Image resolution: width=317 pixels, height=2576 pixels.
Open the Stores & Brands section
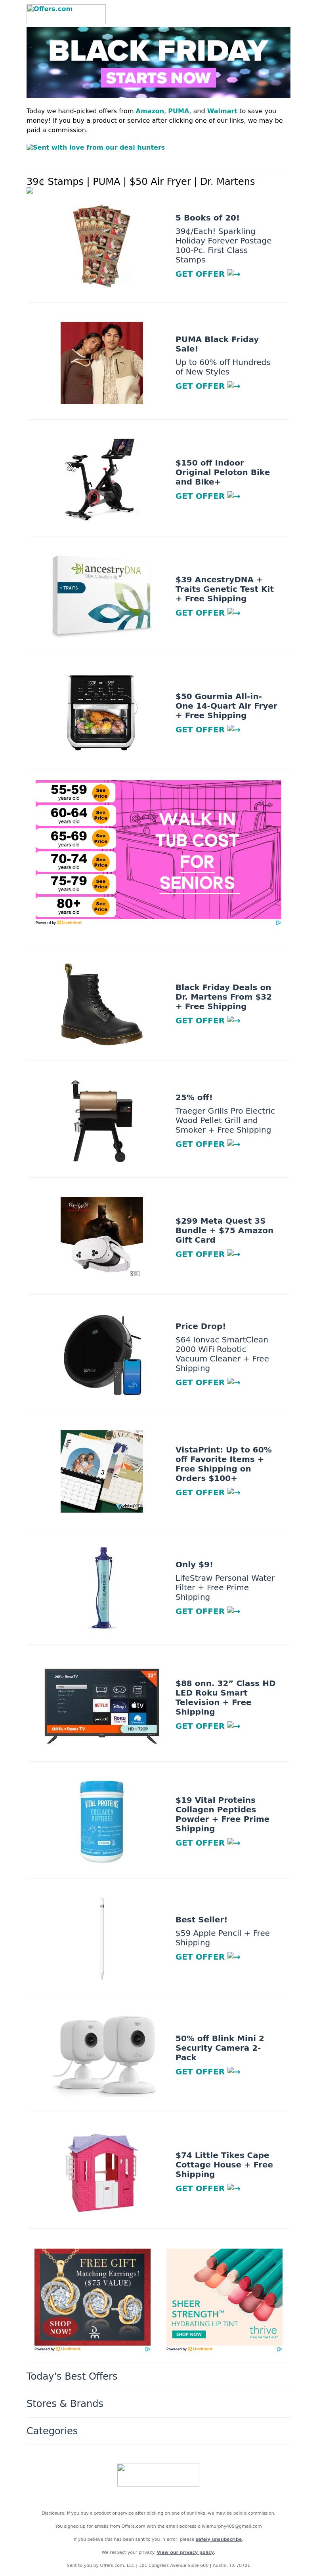pos(65,2403)
